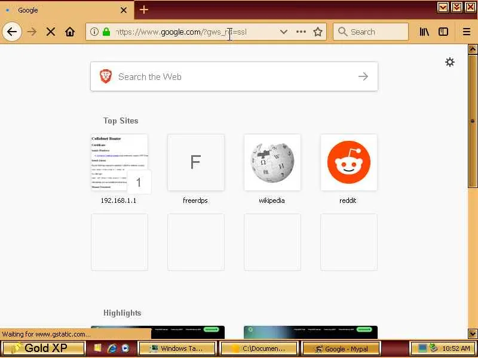Bookmark this page with the star icon
This screenshot has width=478, height=358.
[318, 32]
